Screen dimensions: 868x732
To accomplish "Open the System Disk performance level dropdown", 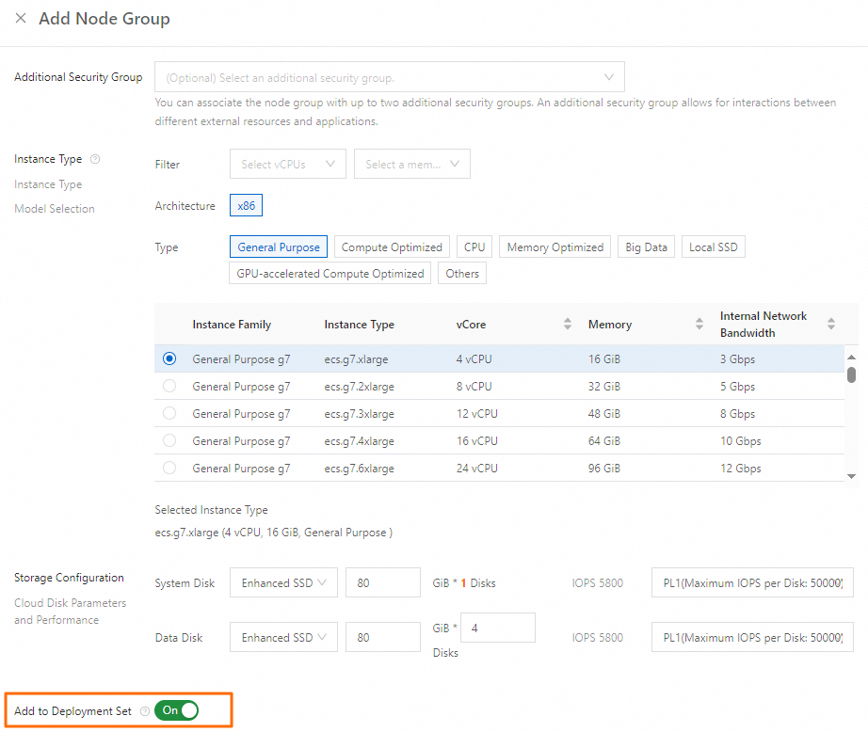I will tap(752, 582).
